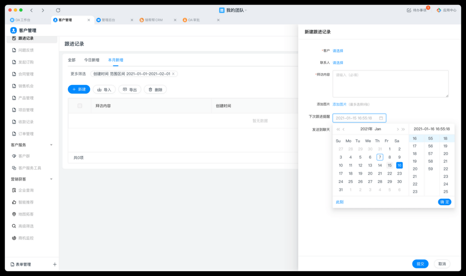Open 应用中心 app center

447,10
